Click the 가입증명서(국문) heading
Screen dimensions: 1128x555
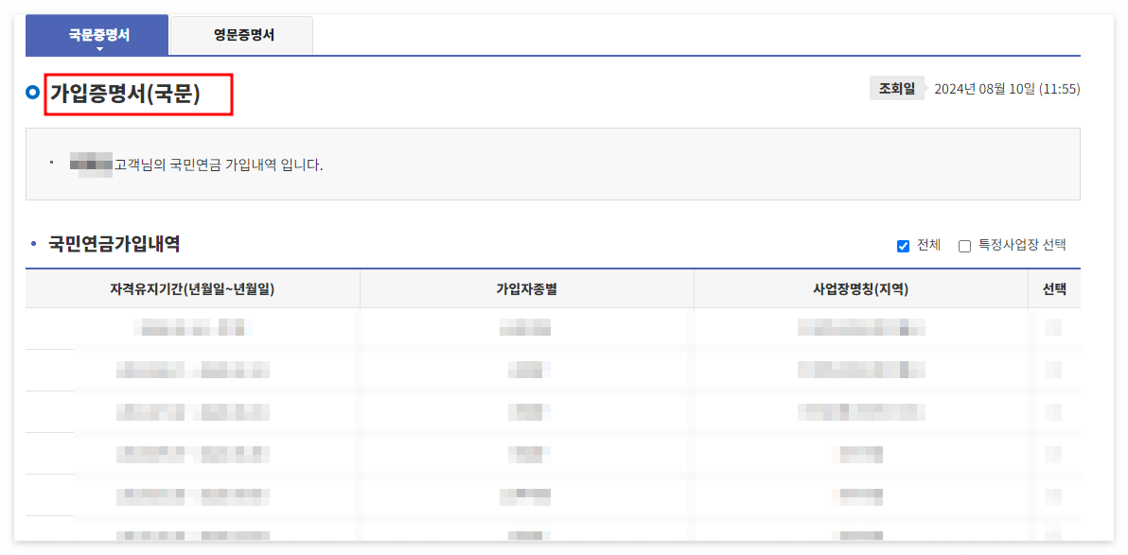tap(137, 95)
